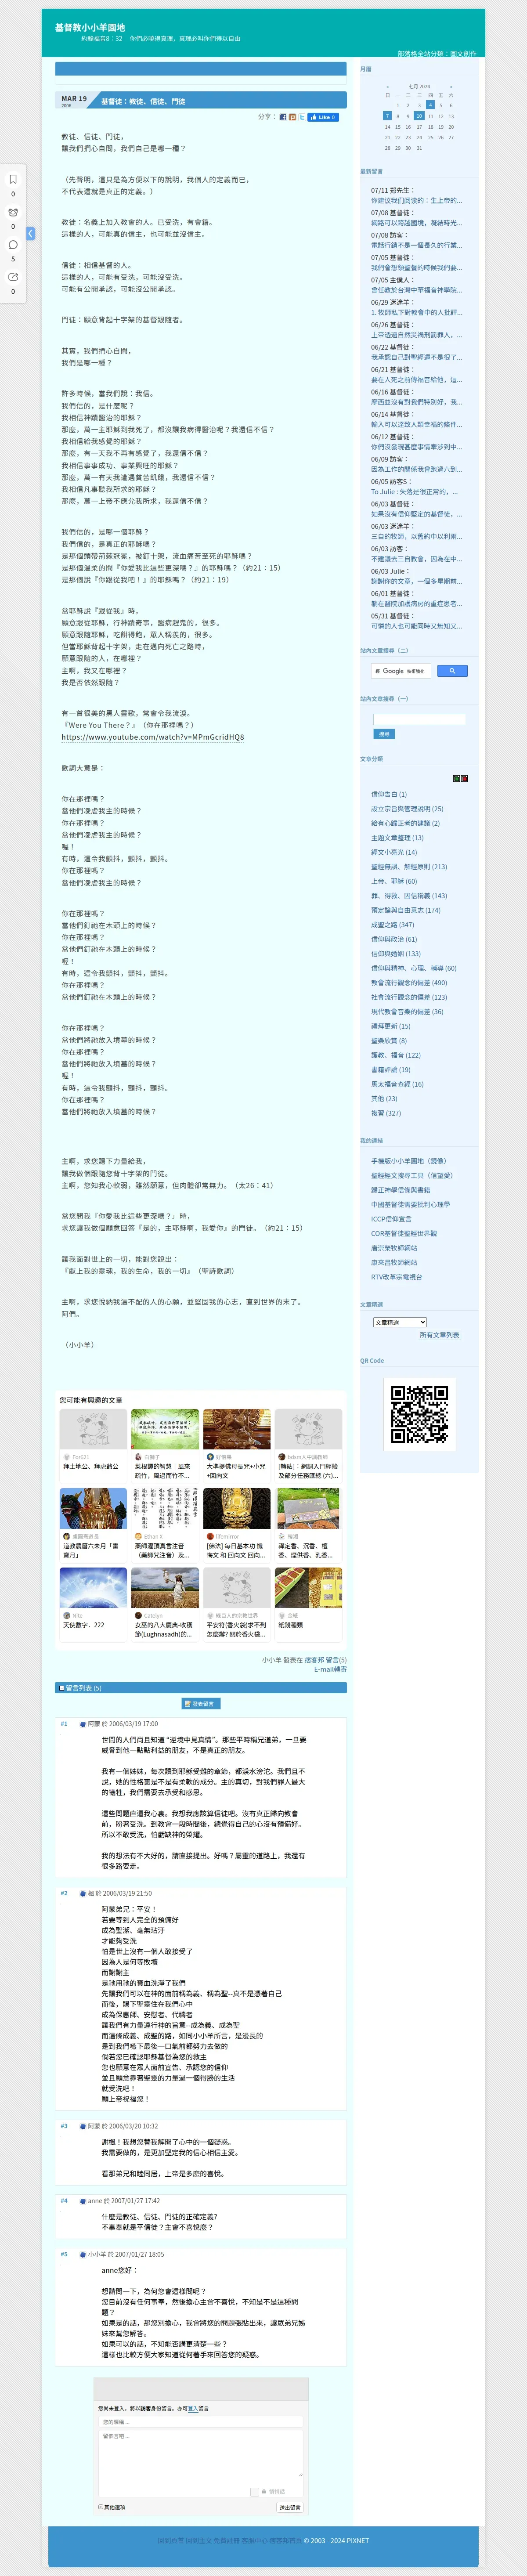Image resolution: width=527 pixels, height=2576 pixels.
Task: Click article title 基督徒：教徒、信徒、門徒
Action: pos(143,101)
